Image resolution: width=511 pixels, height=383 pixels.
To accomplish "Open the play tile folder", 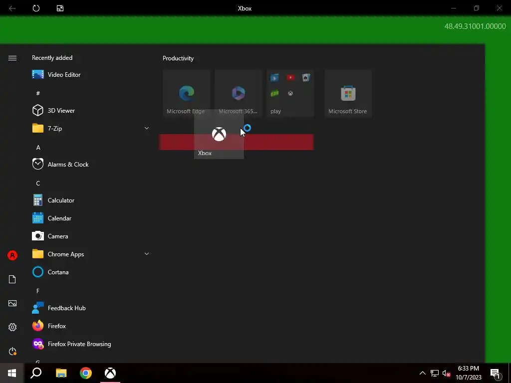I will coord(290,93).
